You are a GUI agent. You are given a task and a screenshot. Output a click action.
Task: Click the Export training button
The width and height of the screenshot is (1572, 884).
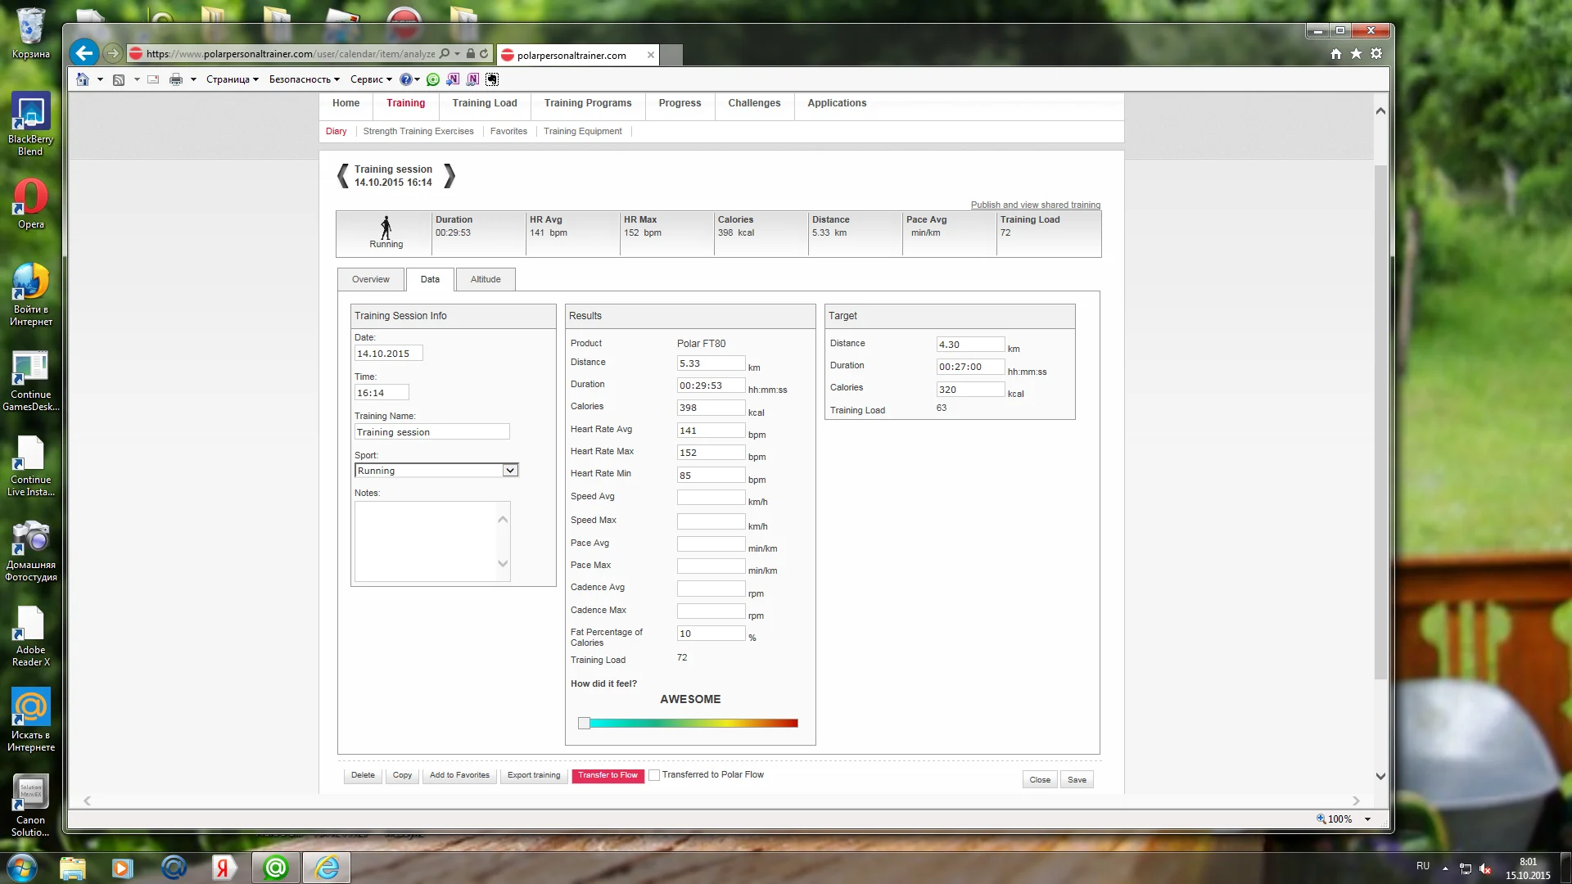click(x=534, y=775)
